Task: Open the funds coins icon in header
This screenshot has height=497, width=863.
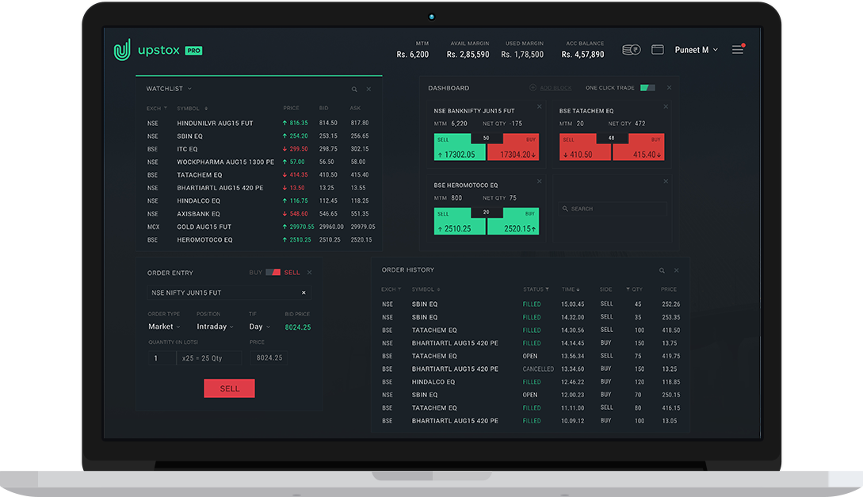Action: coord(632,49)
